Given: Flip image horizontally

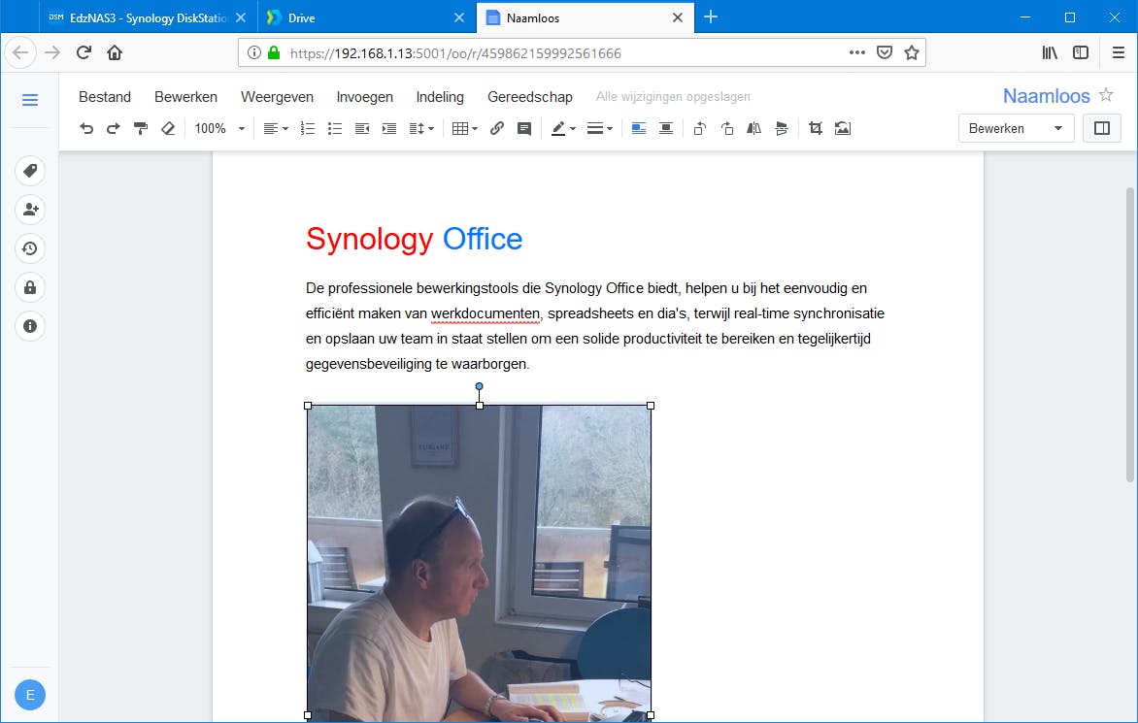Looking at the screenshot, I should coord(754,128).
